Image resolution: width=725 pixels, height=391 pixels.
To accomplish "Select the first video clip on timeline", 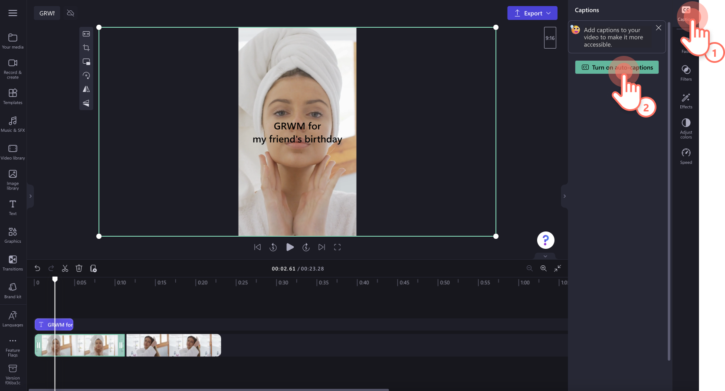I will pos(80,345).
